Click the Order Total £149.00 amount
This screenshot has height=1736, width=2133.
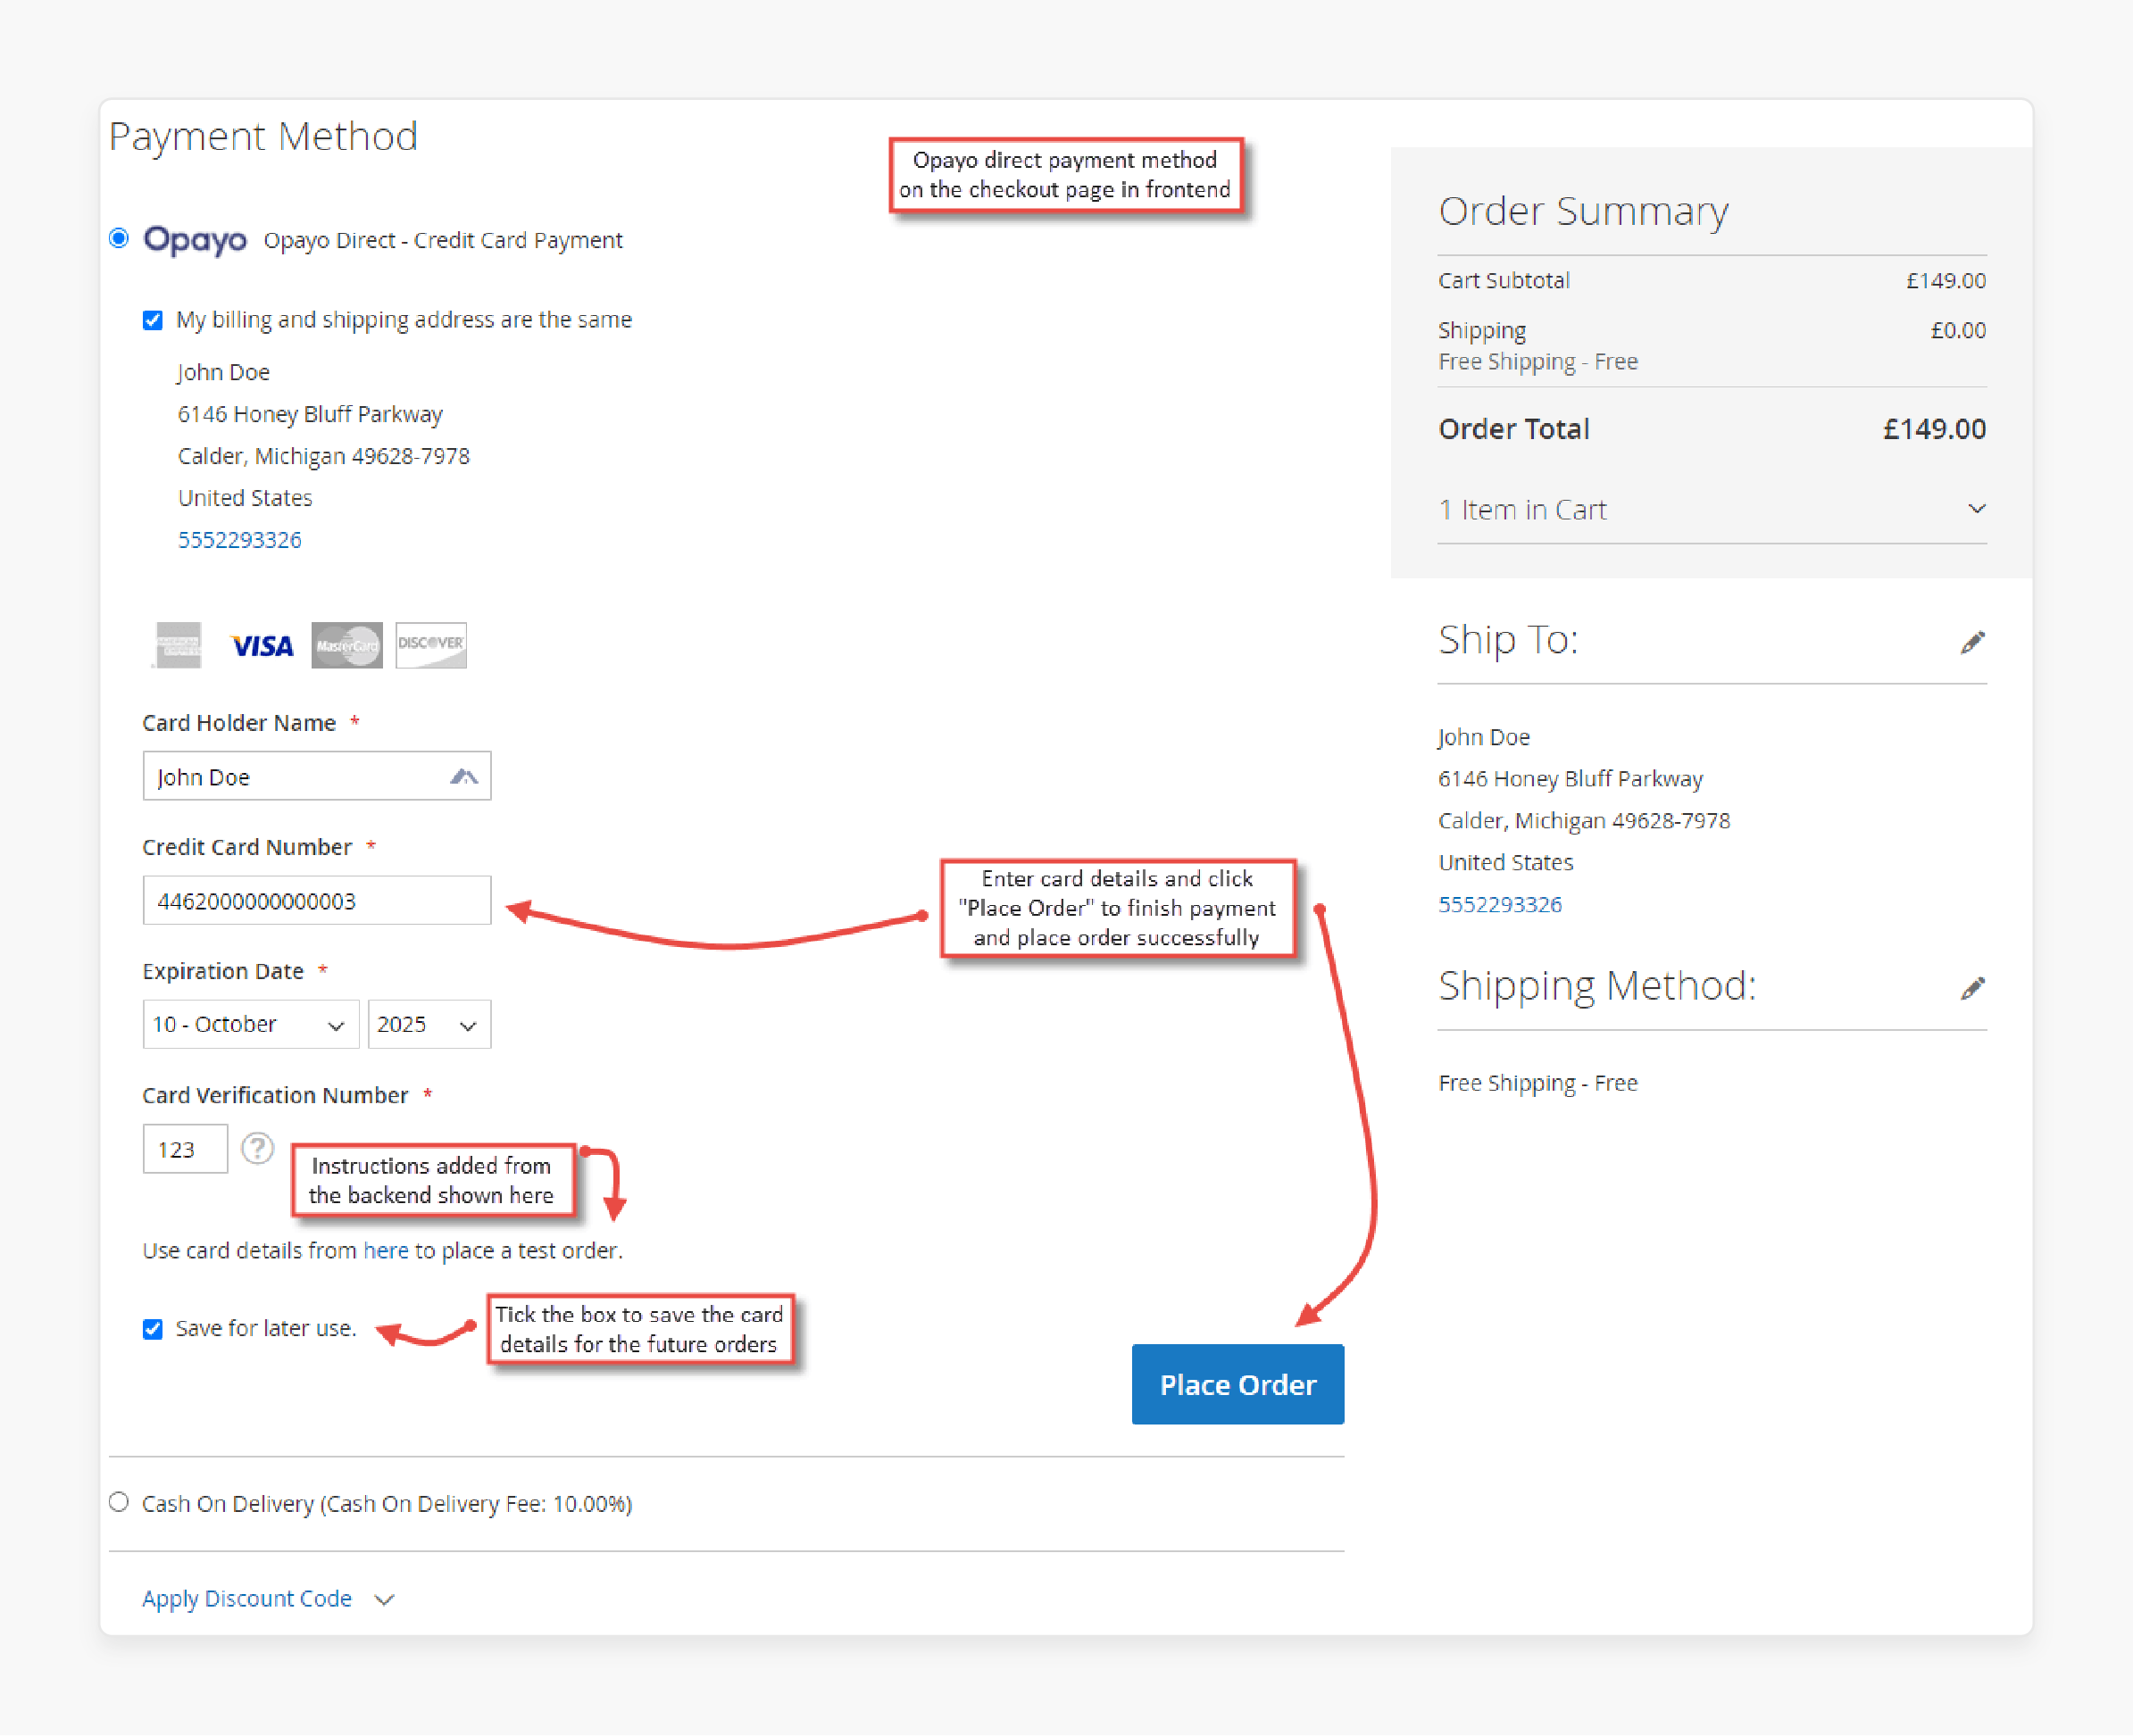click(x=1934, y=429)
